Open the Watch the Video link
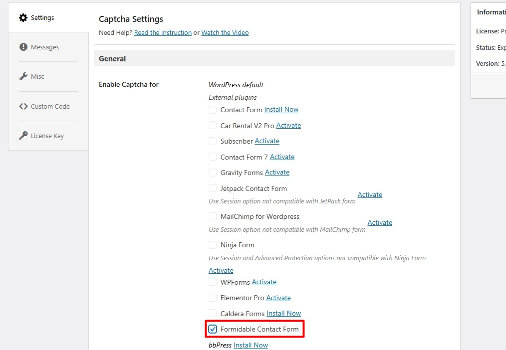Image resolution: width=506 pixels, height=350 pixels. point(225,32)
